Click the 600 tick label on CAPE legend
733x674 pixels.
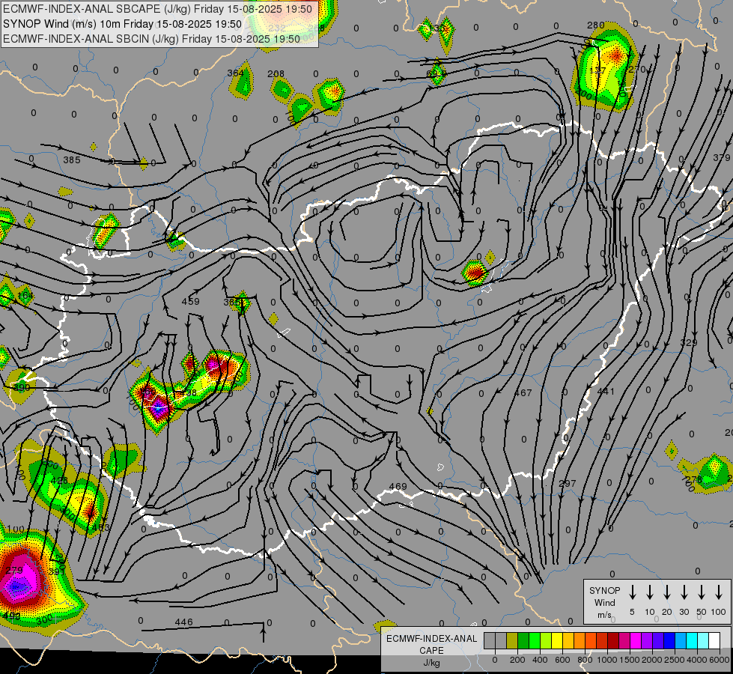(x=562, y=660)
